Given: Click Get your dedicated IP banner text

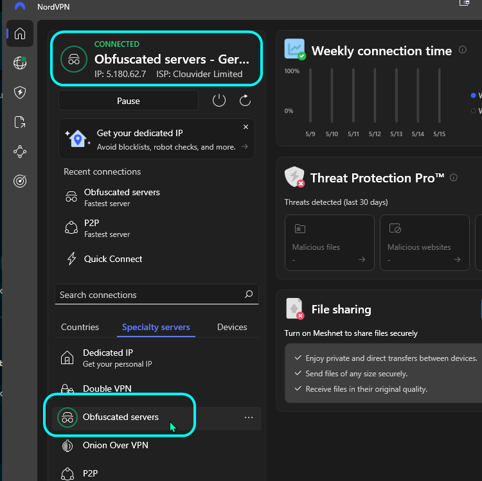Looking at the screenshot, I should click(139, 133).
